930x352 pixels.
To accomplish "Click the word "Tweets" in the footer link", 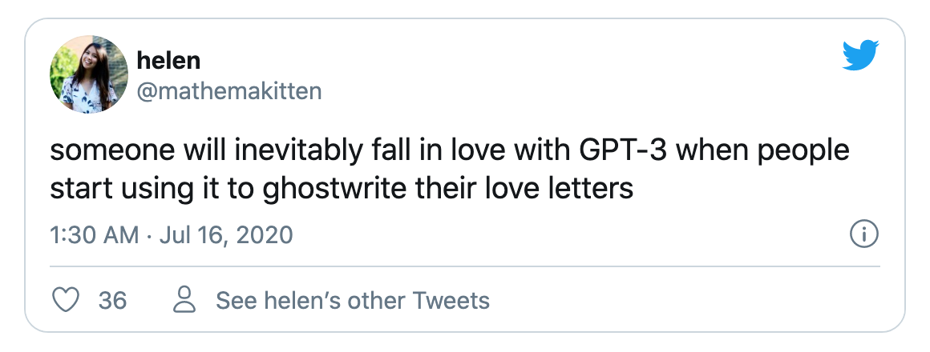I will pyautogui.click(x=450, y=301).
